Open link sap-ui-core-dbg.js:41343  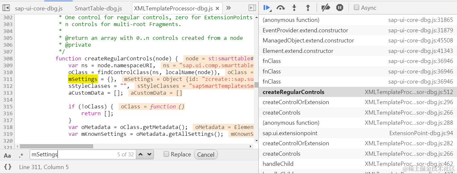pos(420,51)
